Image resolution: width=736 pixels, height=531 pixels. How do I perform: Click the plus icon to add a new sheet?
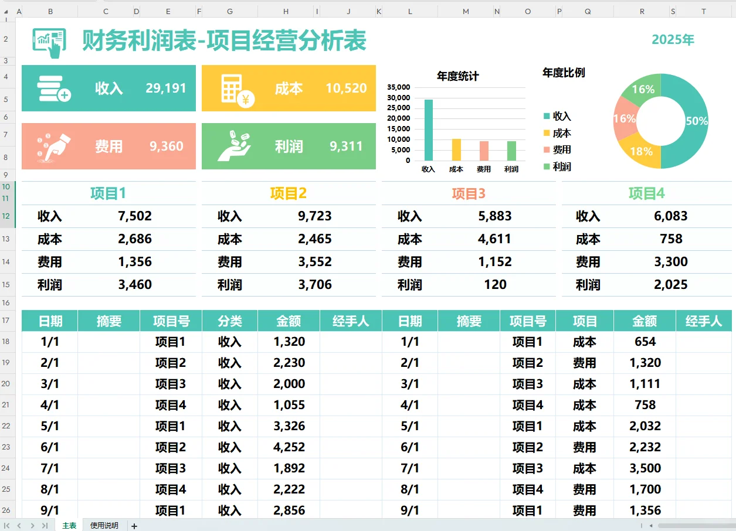point(134,526)
